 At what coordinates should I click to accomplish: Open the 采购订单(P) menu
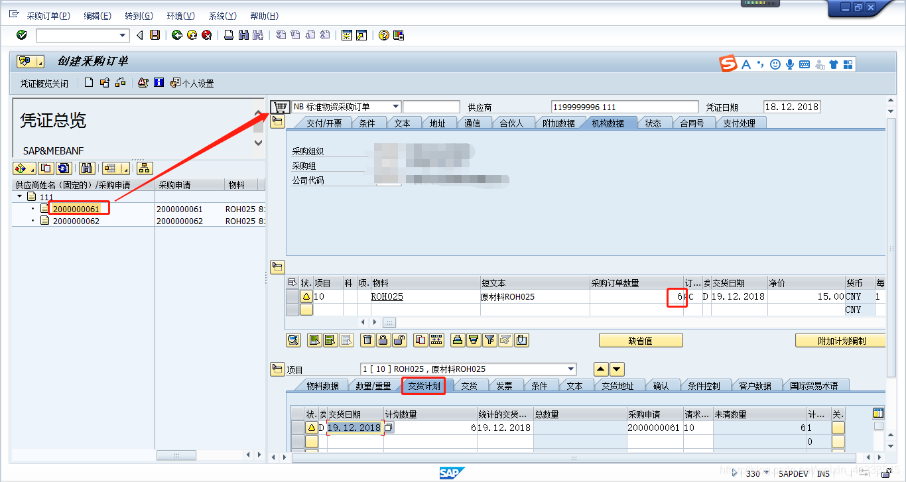tap(48, 16)
